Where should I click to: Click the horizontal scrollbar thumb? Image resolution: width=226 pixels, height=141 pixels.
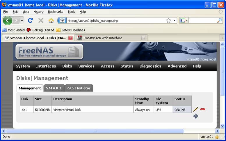(95, 131)
